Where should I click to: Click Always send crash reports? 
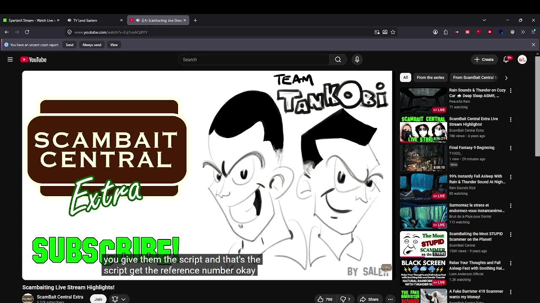(92, 45)
